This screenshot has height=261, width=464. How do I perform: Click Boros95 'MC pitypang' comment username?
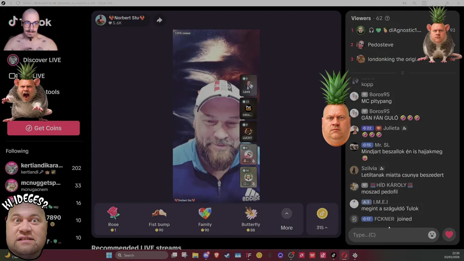click(379, 95)
